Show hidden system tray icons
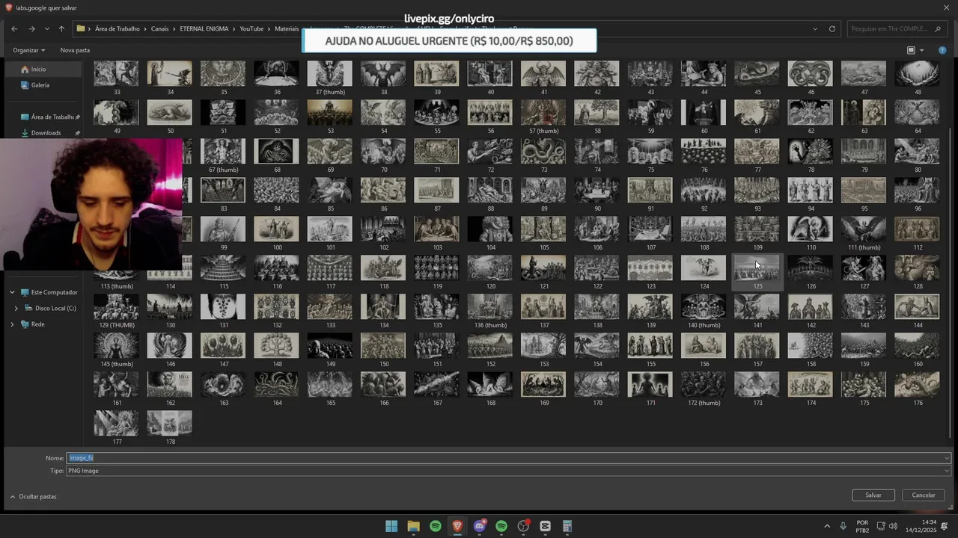This screenshot has height=538, width=958. point(826,526)
